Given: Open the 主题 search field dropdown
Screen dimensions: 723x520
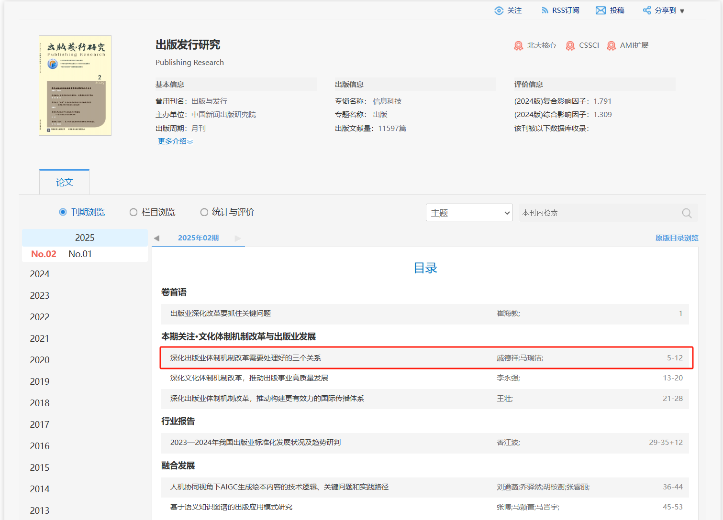Looking at the screenshot, I should (x=469, y=213).
